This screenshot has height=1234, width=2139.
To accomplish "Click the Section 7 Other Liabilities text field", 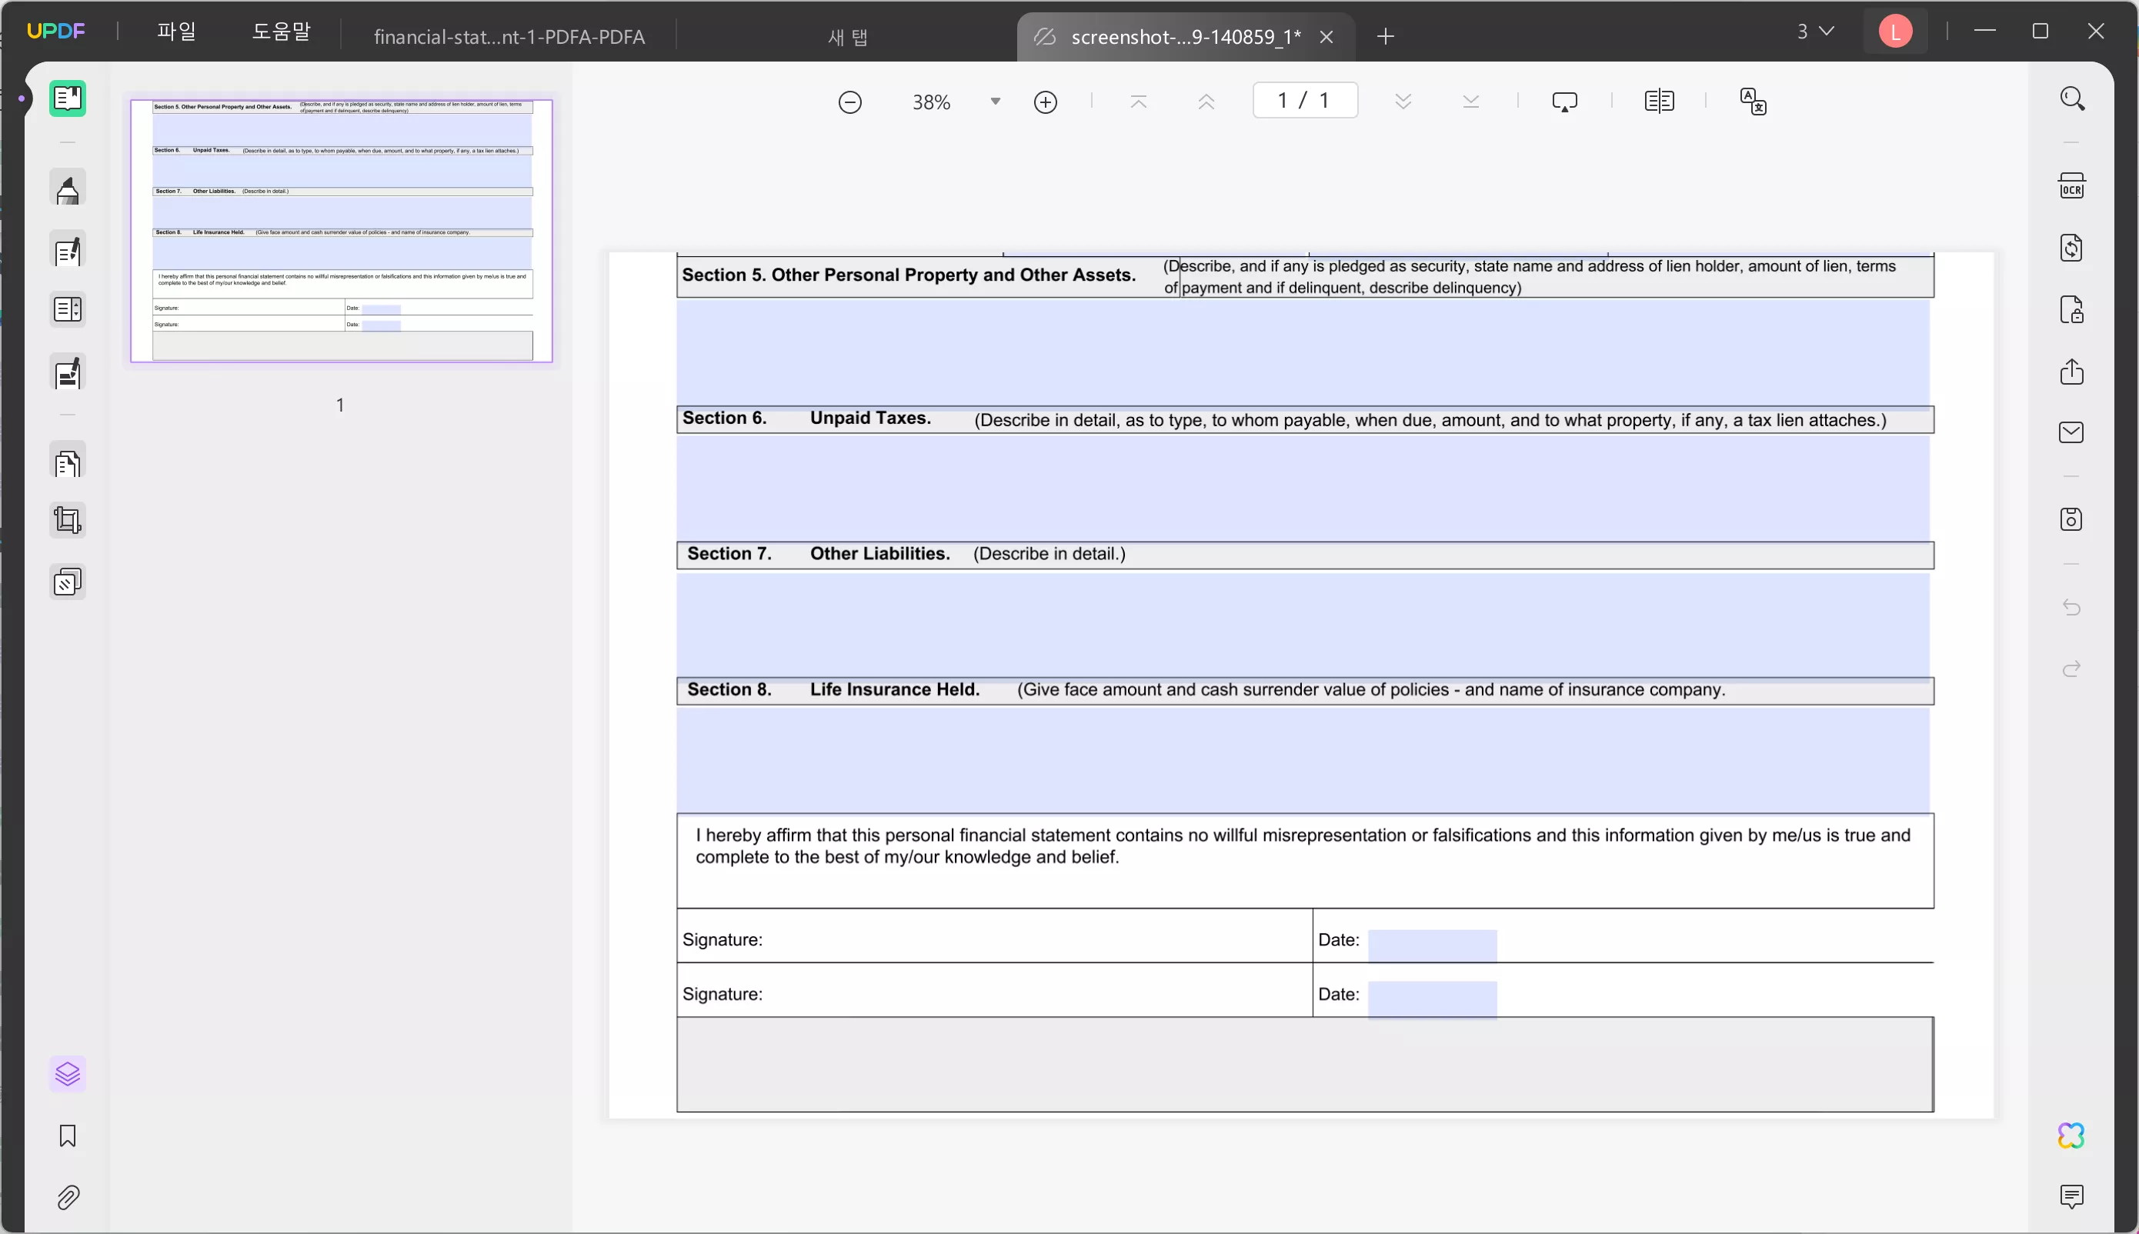I will pos(1303,625).
